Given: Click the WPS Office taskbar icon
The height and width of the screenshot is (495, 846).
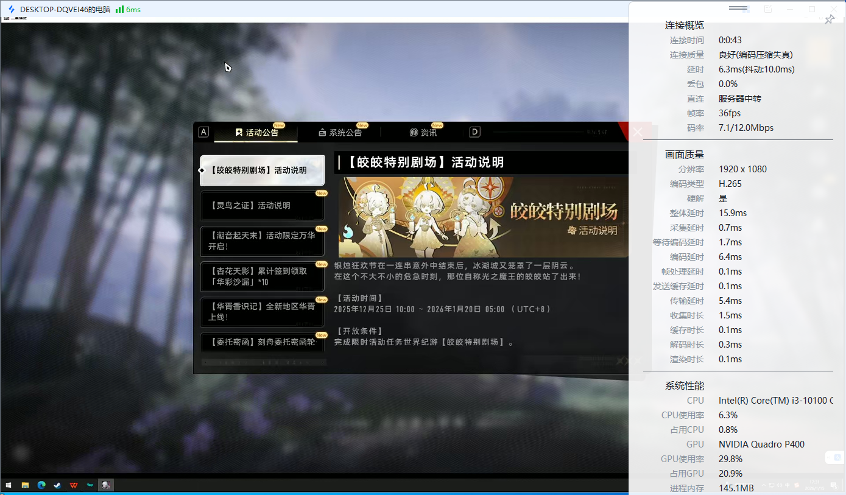Looking at the screenshot, I should [x=74, y=485].
